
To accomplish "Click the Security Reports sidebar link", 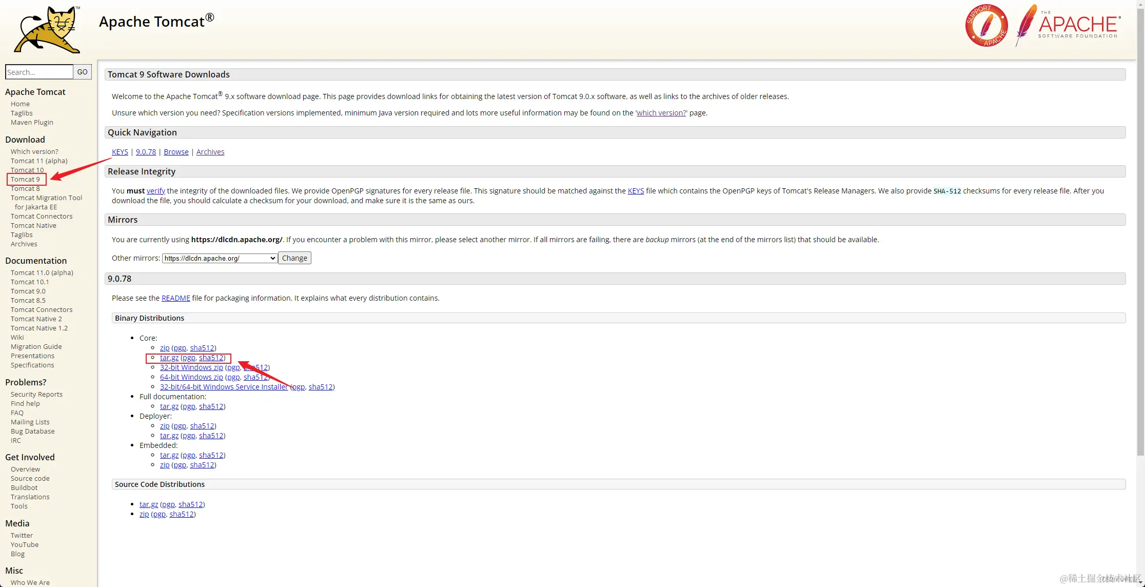I will pyautogui.click(x=36, y=394).
